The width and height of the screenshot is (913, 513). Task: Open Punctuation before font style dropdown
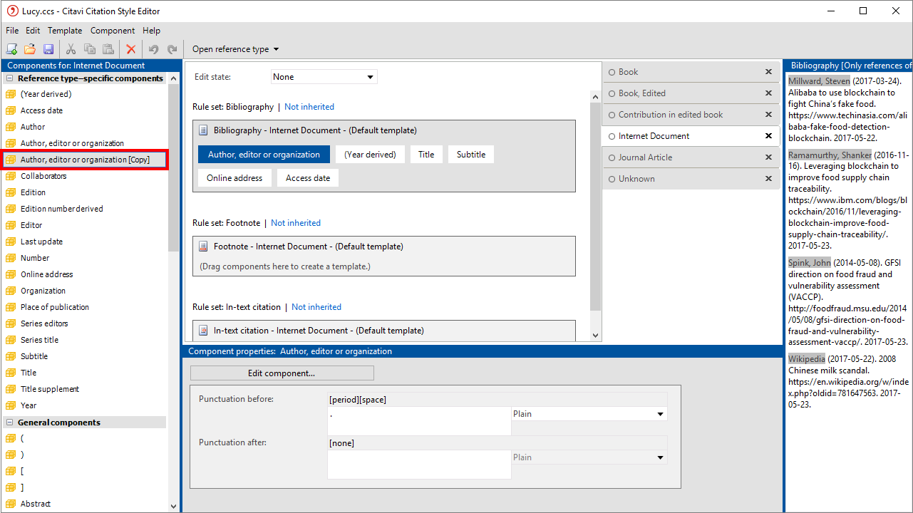pyautogui.click(x=589, y=414)
